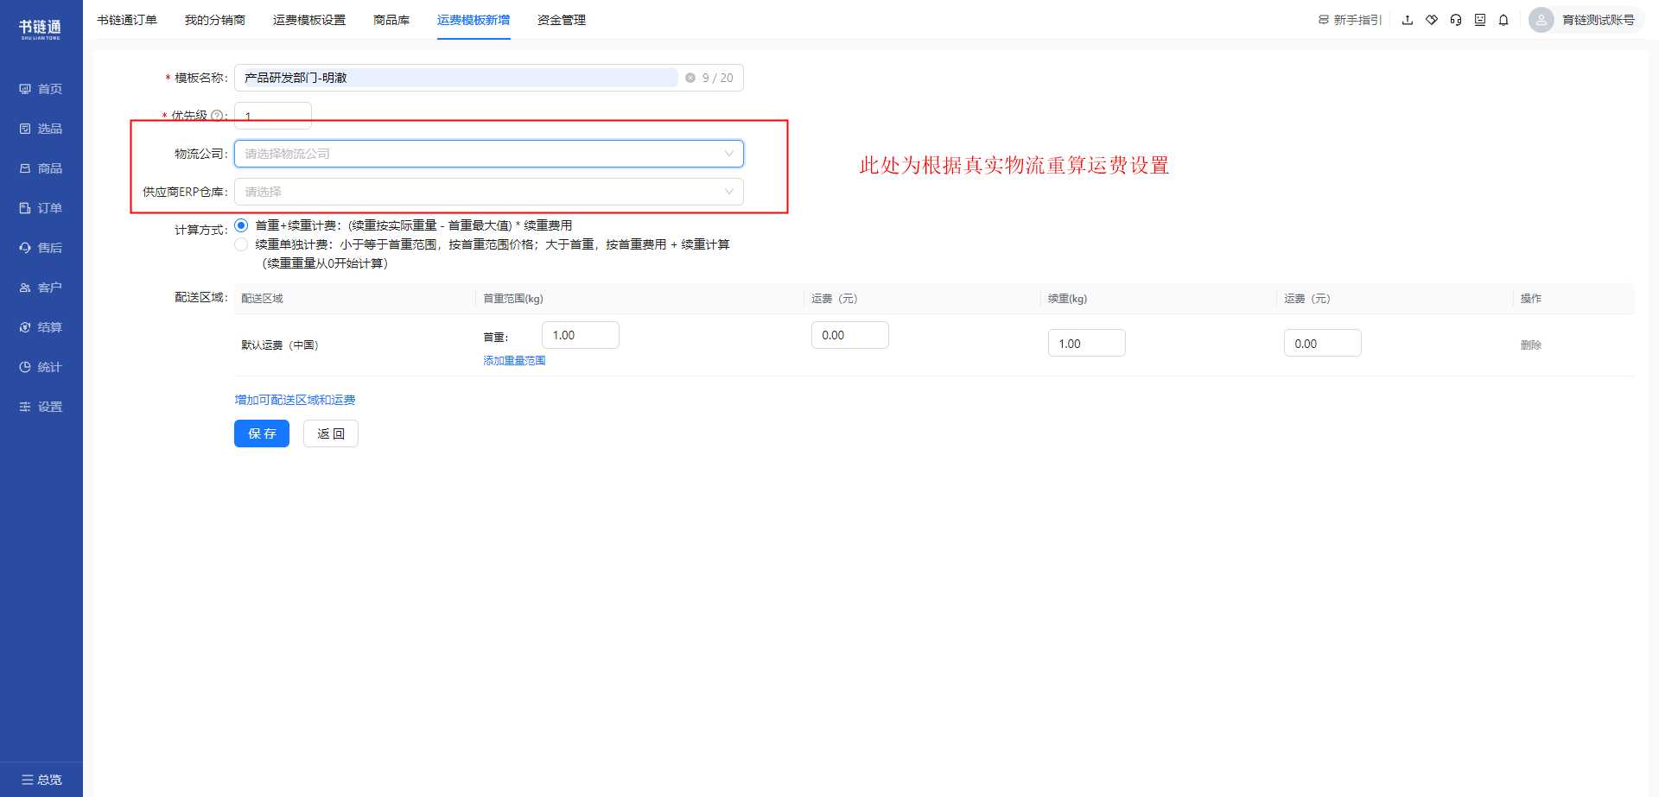Focus the 优先级 input field
The image size is (1659, 797).
273,116
